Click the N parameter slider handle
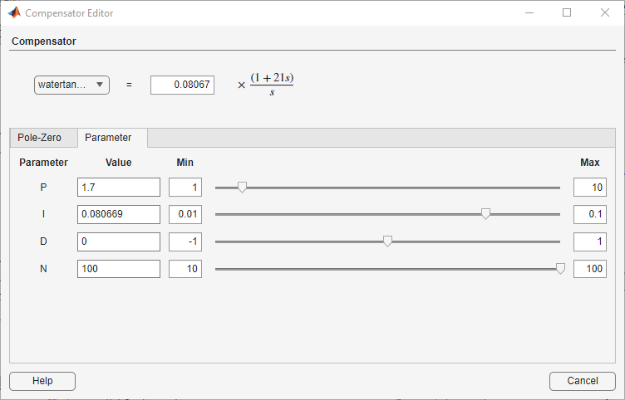 (x=560, y=269)
